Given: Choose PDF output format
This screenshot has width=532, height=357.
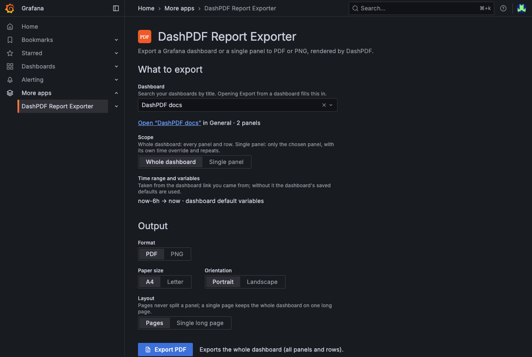Looking at the screenshot, I should 152,254.
